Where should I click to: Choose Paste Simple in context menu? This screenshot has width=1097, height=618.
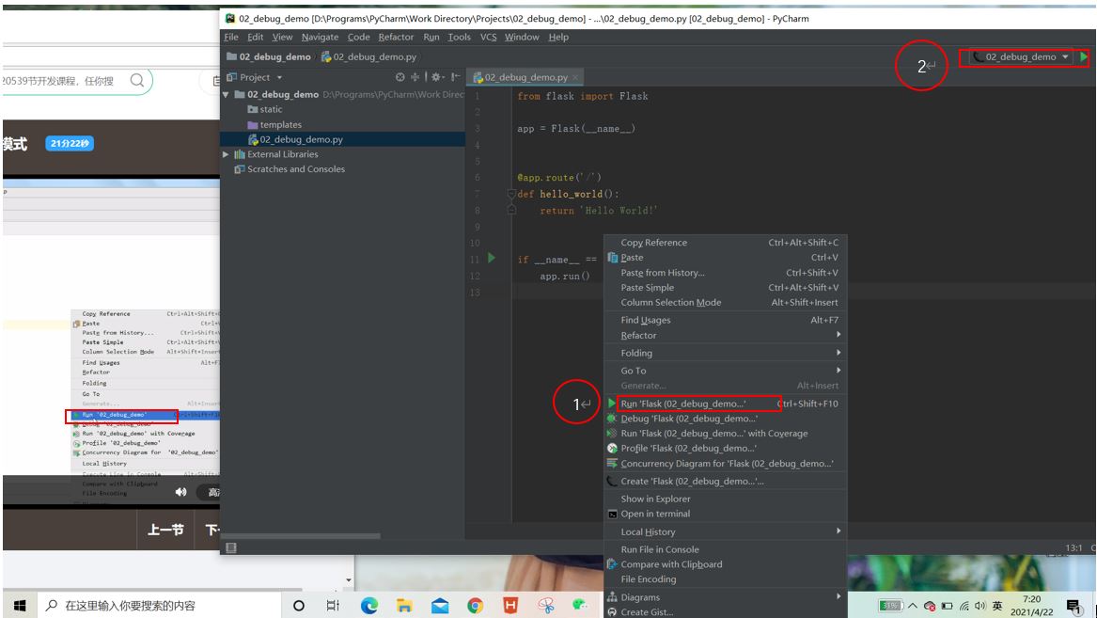pos(726,287)
